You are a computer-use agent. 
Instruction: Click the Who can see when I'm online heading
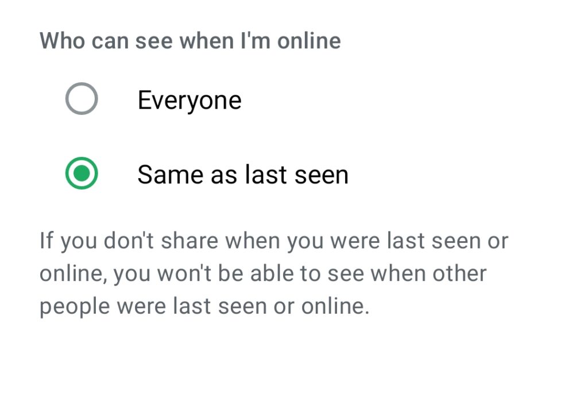click(x=190, y=41)
